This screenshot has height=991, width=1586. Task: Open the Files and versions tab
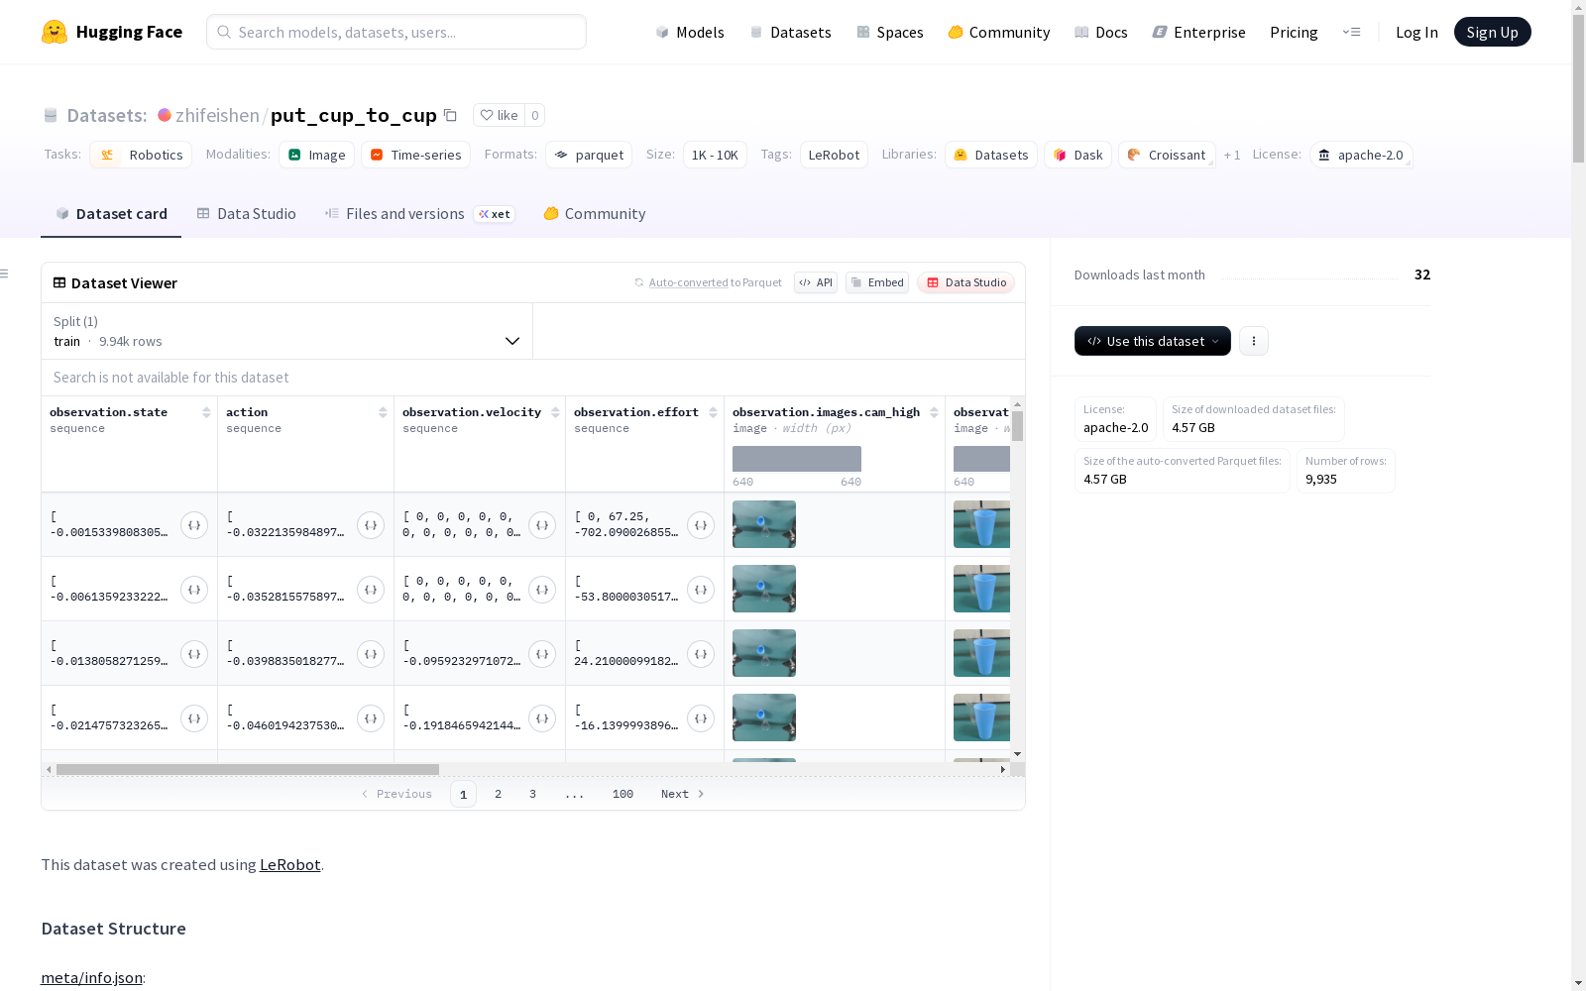pyautogui.click(x=420, y=214)
